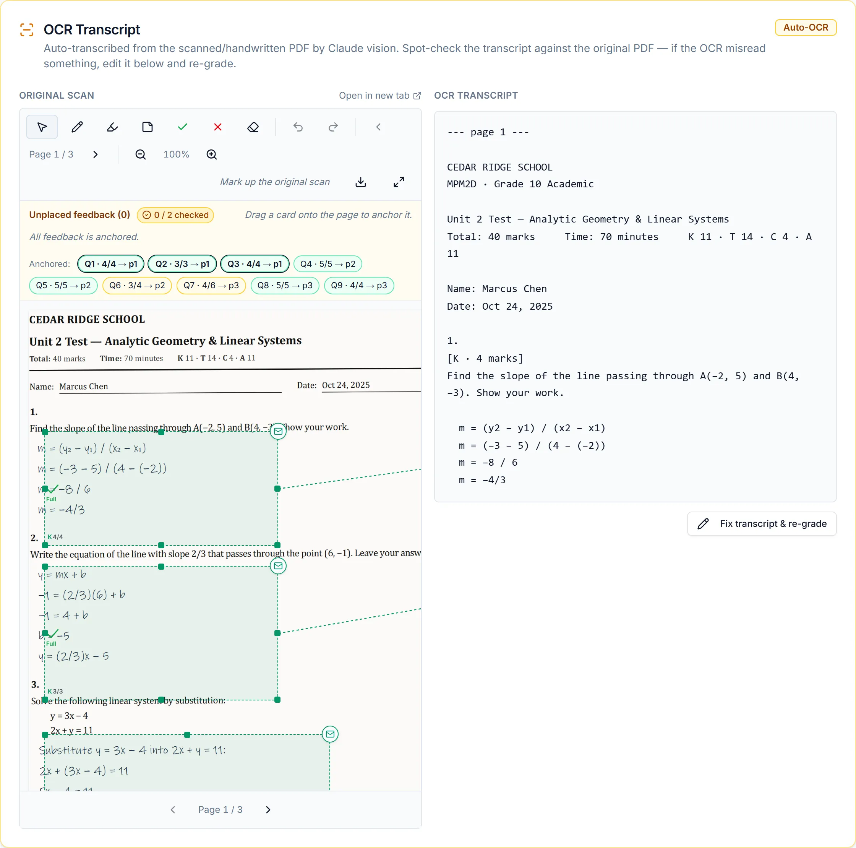Screen dimensions: 856x848
Task: Go to previous page in bottom pager
Action: (x=173, y=809)
